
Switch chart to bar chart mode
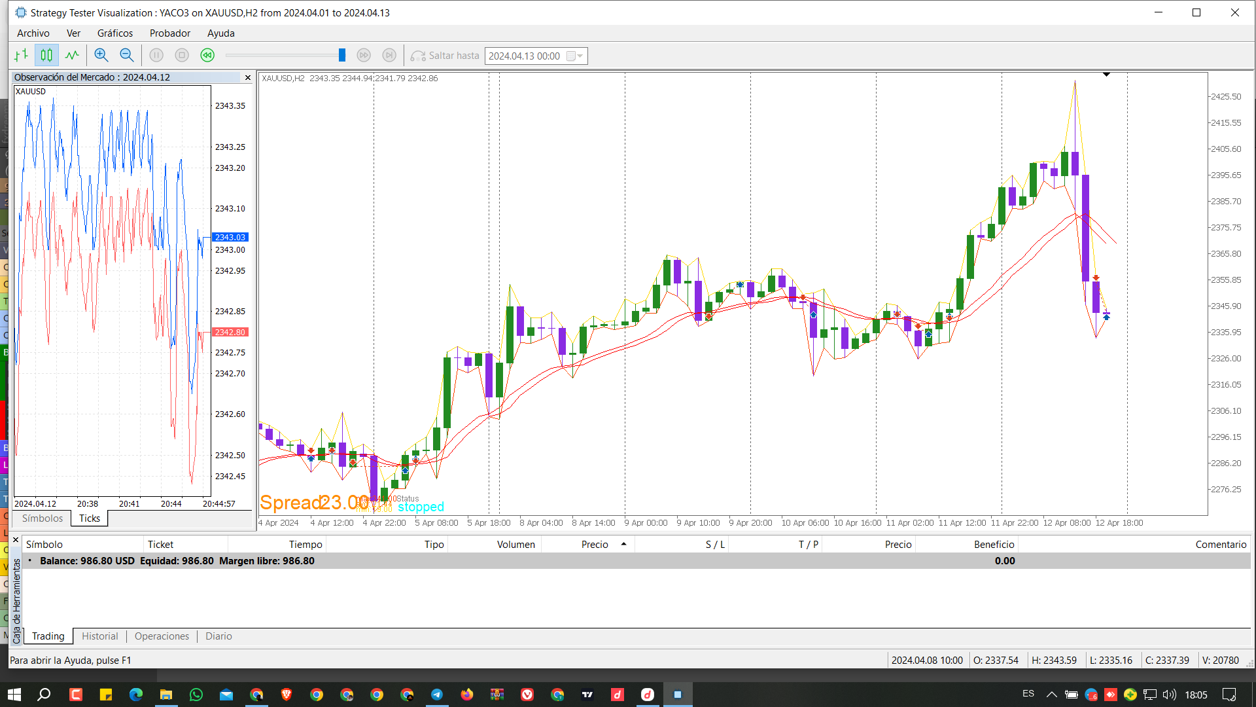point(21,56)
